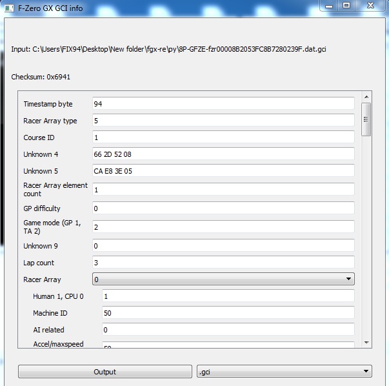Click the GP difficulty field
The height and width of the screenshot is (386, 389).
tap(223, 208)
